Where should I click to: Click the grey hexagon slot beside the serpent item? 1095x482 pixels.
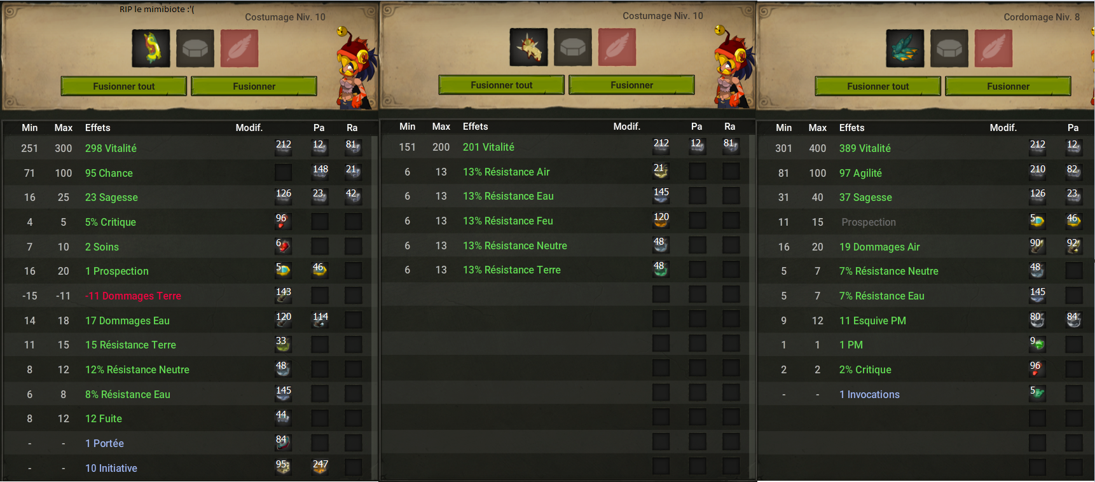coord(195,48)
